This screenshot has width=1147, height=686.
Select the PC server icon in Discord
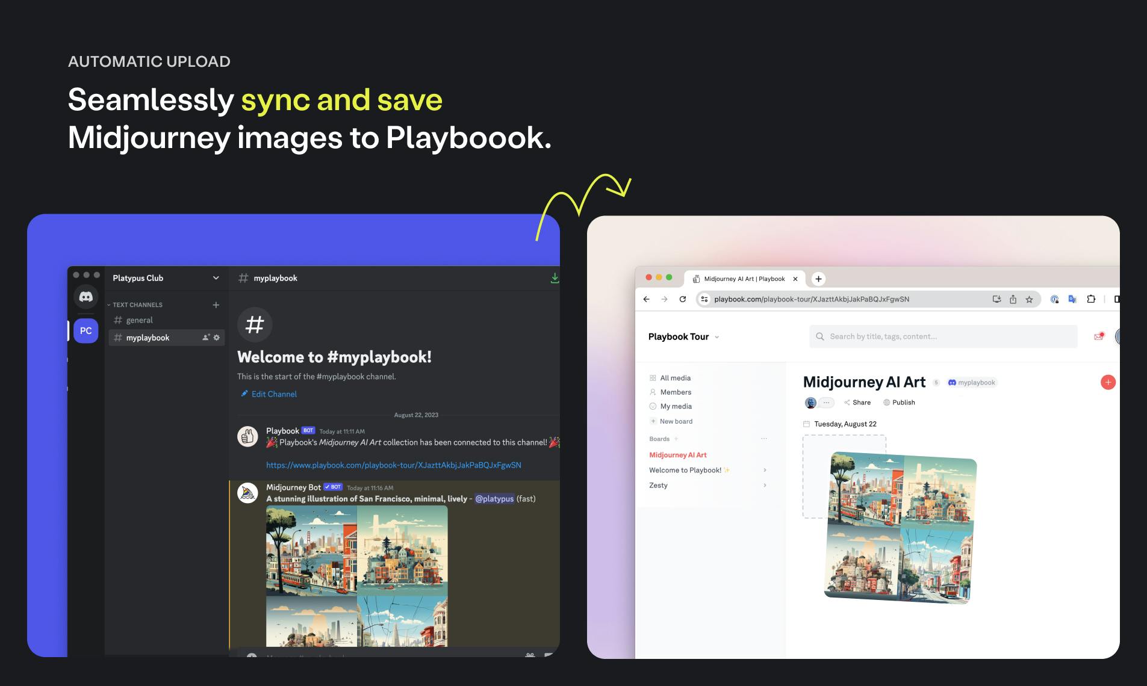86,331
